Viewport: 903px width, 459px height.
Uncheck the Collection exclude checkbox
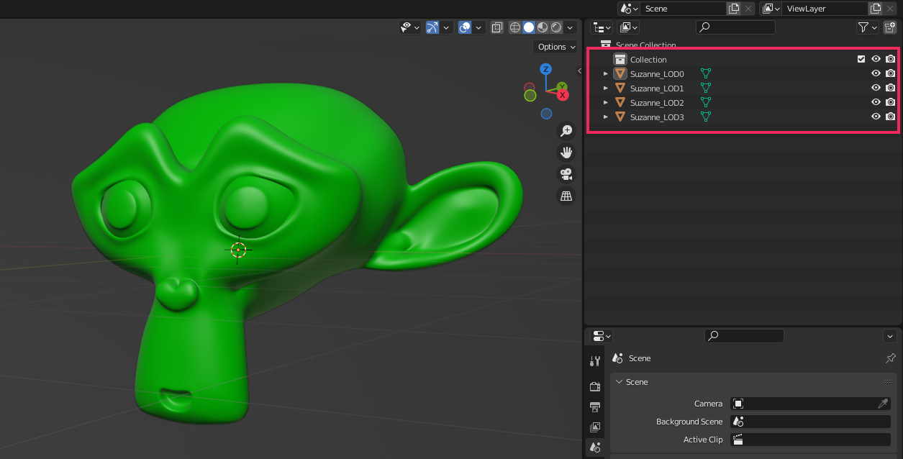click(x=861, y=59)
